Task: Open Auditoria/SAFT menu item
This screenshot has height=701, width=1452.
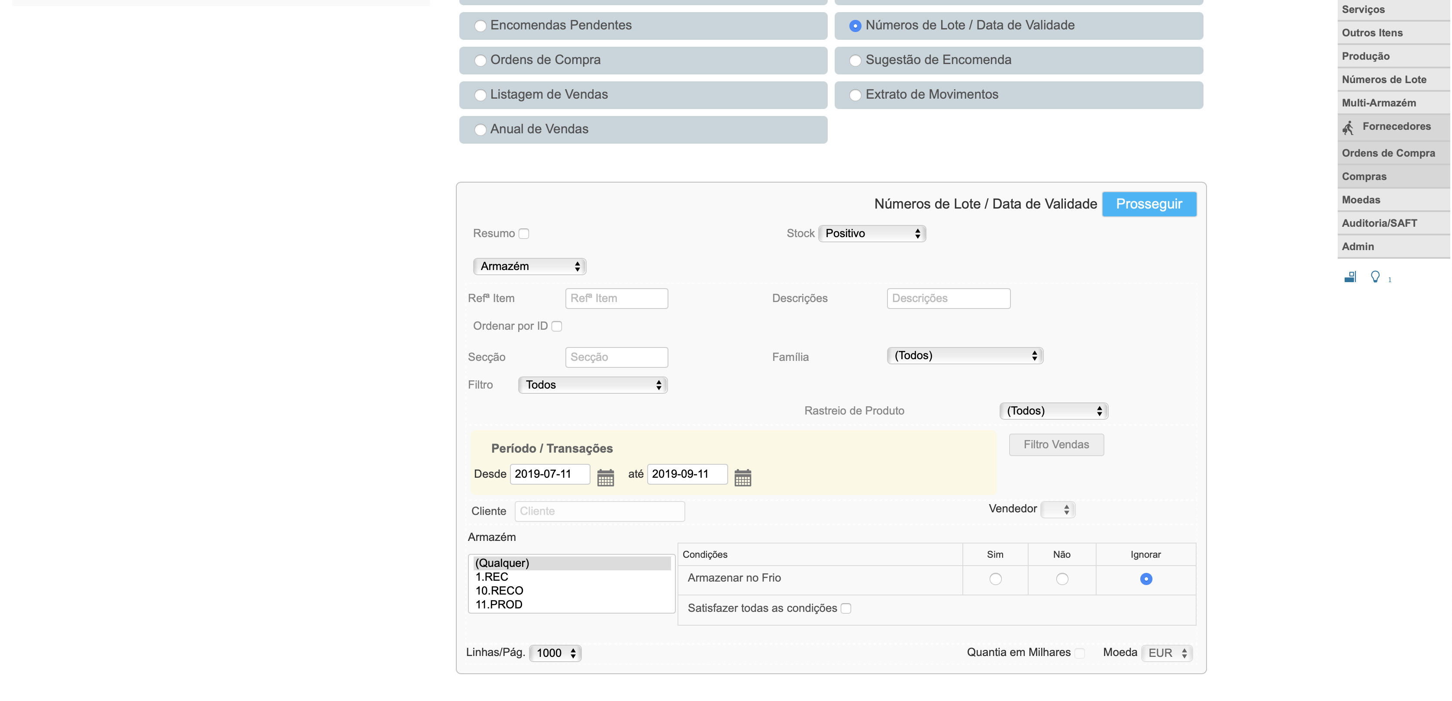Action: 1394,223
